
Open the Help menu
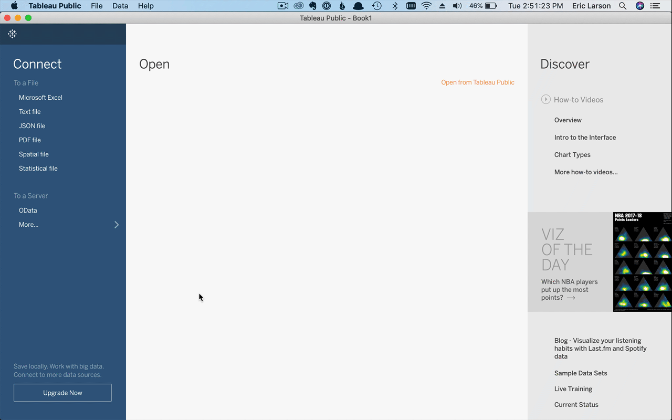pos(146,6)
